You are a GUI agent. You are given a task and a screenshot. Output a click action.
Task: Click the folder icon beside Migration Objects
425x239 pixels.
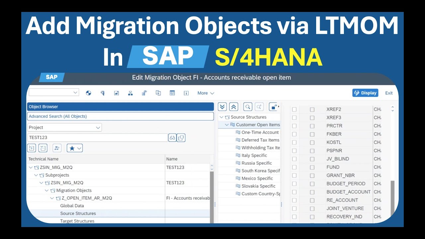tap(53, 191)
